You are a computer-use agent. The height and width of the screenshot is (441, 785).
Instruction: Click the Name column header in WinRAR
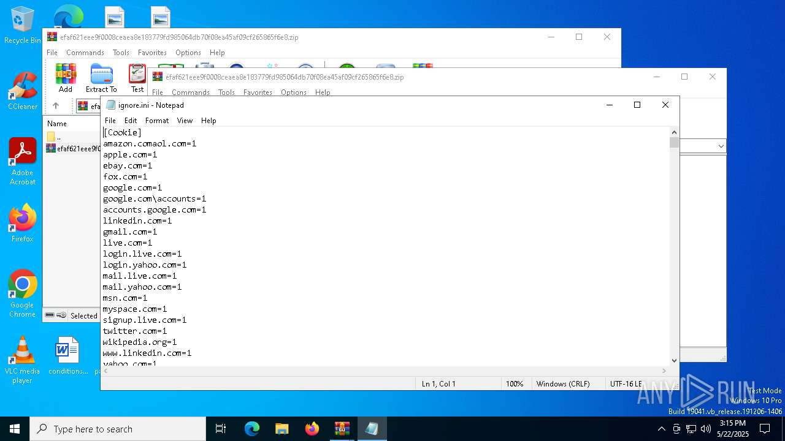click(57, 124)
